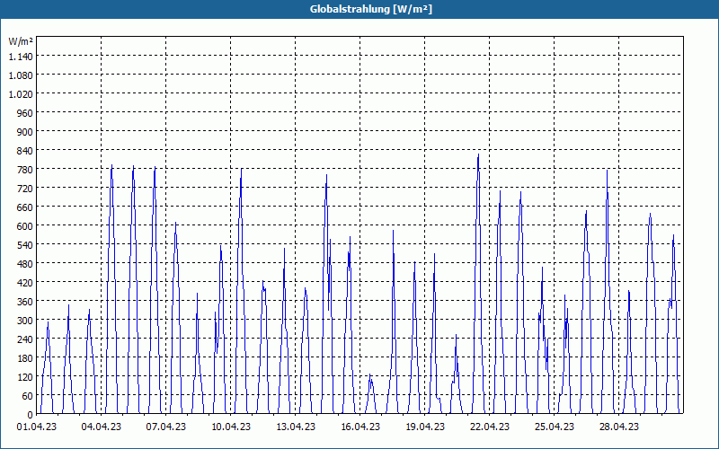Click the 840 y-axis label
The width and height of the screenshot is (719, 449).
click(x=25, y=150)
